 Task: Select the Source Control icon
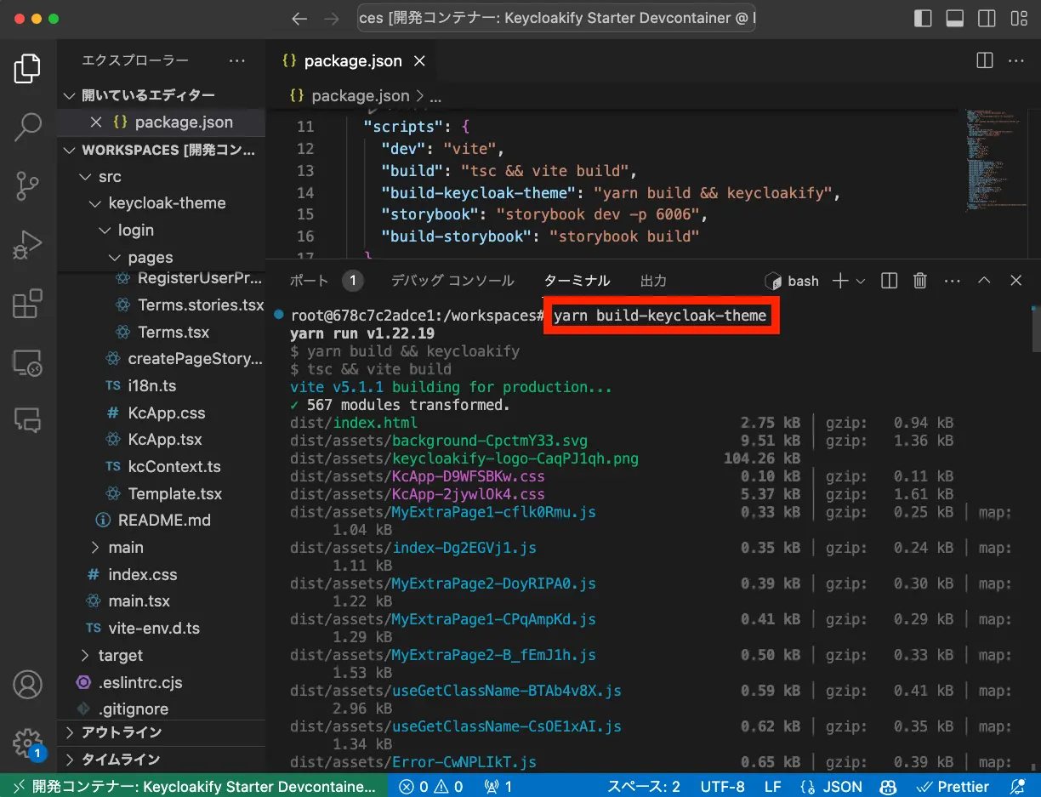click(28, 181)
